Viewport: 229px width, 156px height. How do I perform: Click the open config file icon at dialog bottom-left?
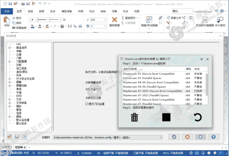point(10,137)
